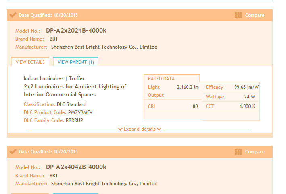
Task: Click first Shenzhen Best Bright Technology manufacturer name
Action: [x=104, y=47]
